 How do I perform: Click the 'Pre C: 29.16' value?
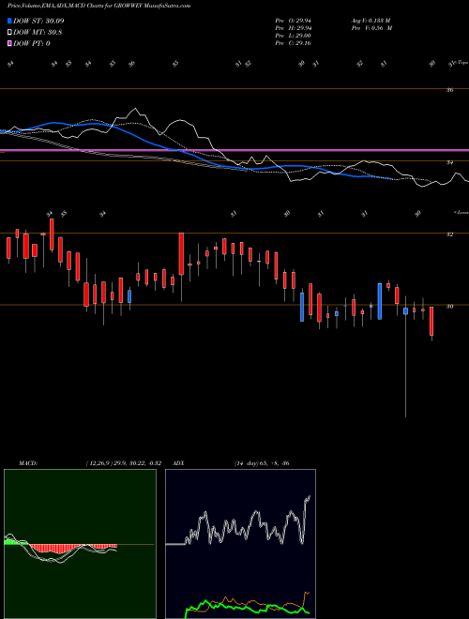coord(294,43)
